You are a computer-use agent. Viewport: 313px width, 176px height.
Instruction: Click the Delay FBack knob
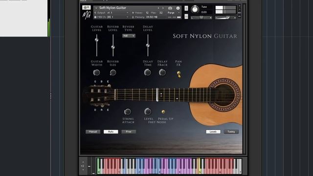(x=162, y=72)
